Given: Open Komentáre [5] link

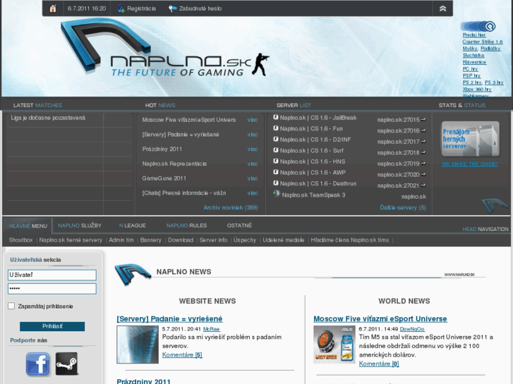Looking at the screenshot, I should pos(182,355).
